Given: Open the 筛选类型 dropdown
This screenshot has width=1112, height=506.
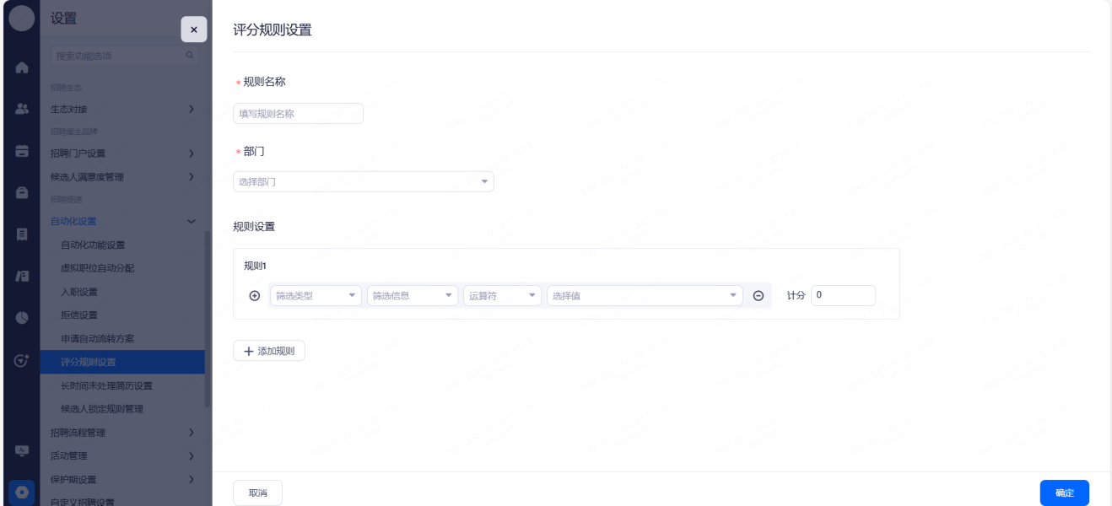Looking at the screenshot, I should point(316,296).
